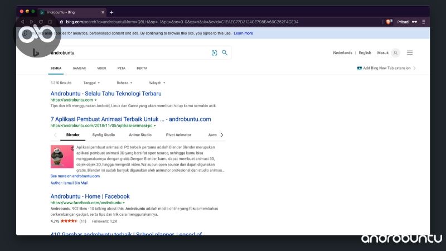Click the visual search camera icon
The width and height of the screenshot is (446, 251).
pyautogui.click(x=214, y=52)
